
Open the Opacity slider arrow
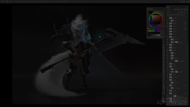coord(186,12)
